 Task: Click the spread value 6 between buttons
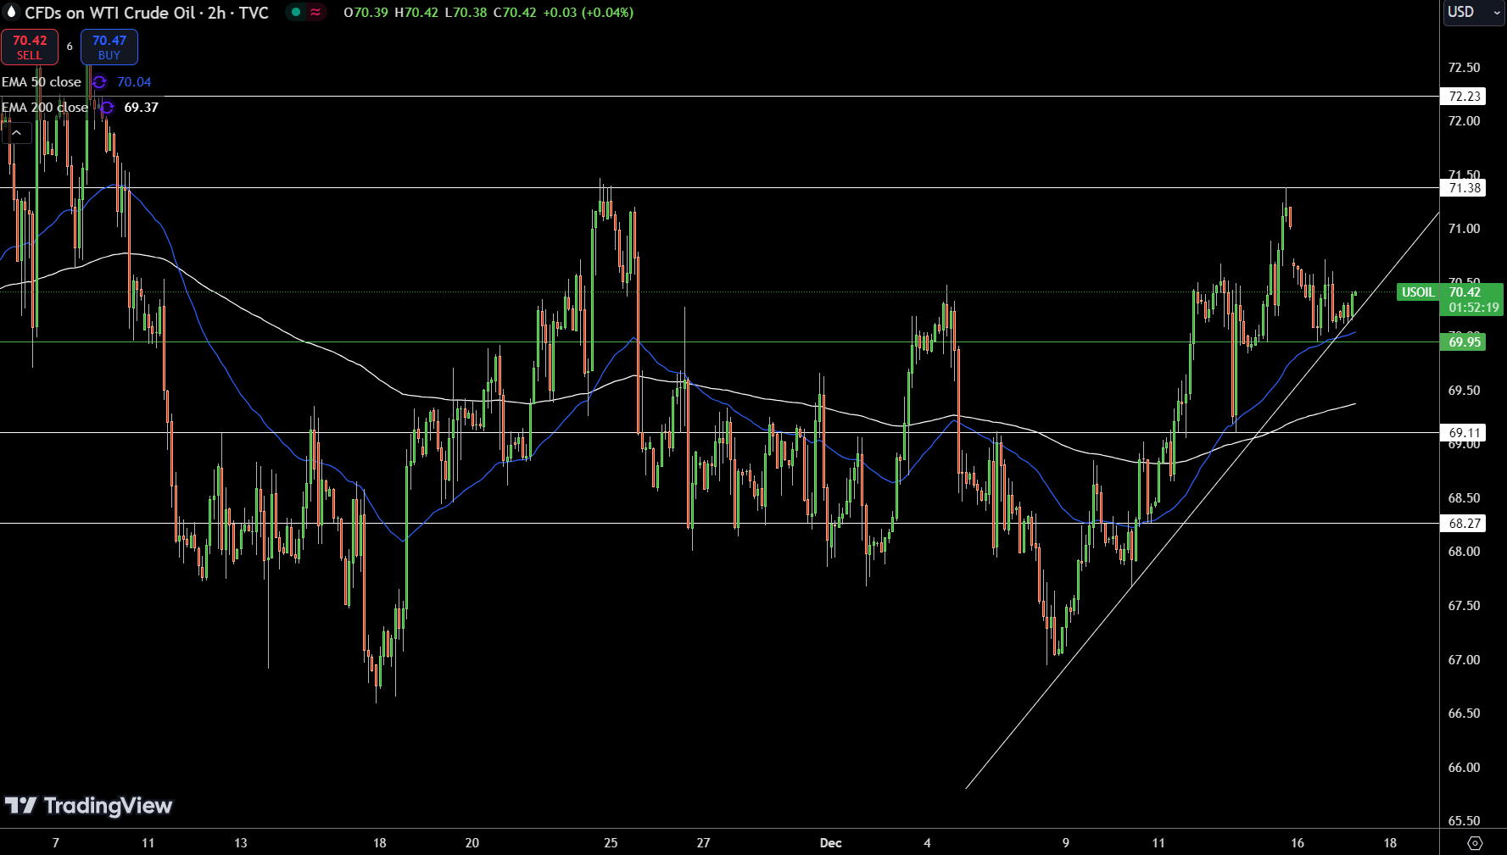pos(70,47)
